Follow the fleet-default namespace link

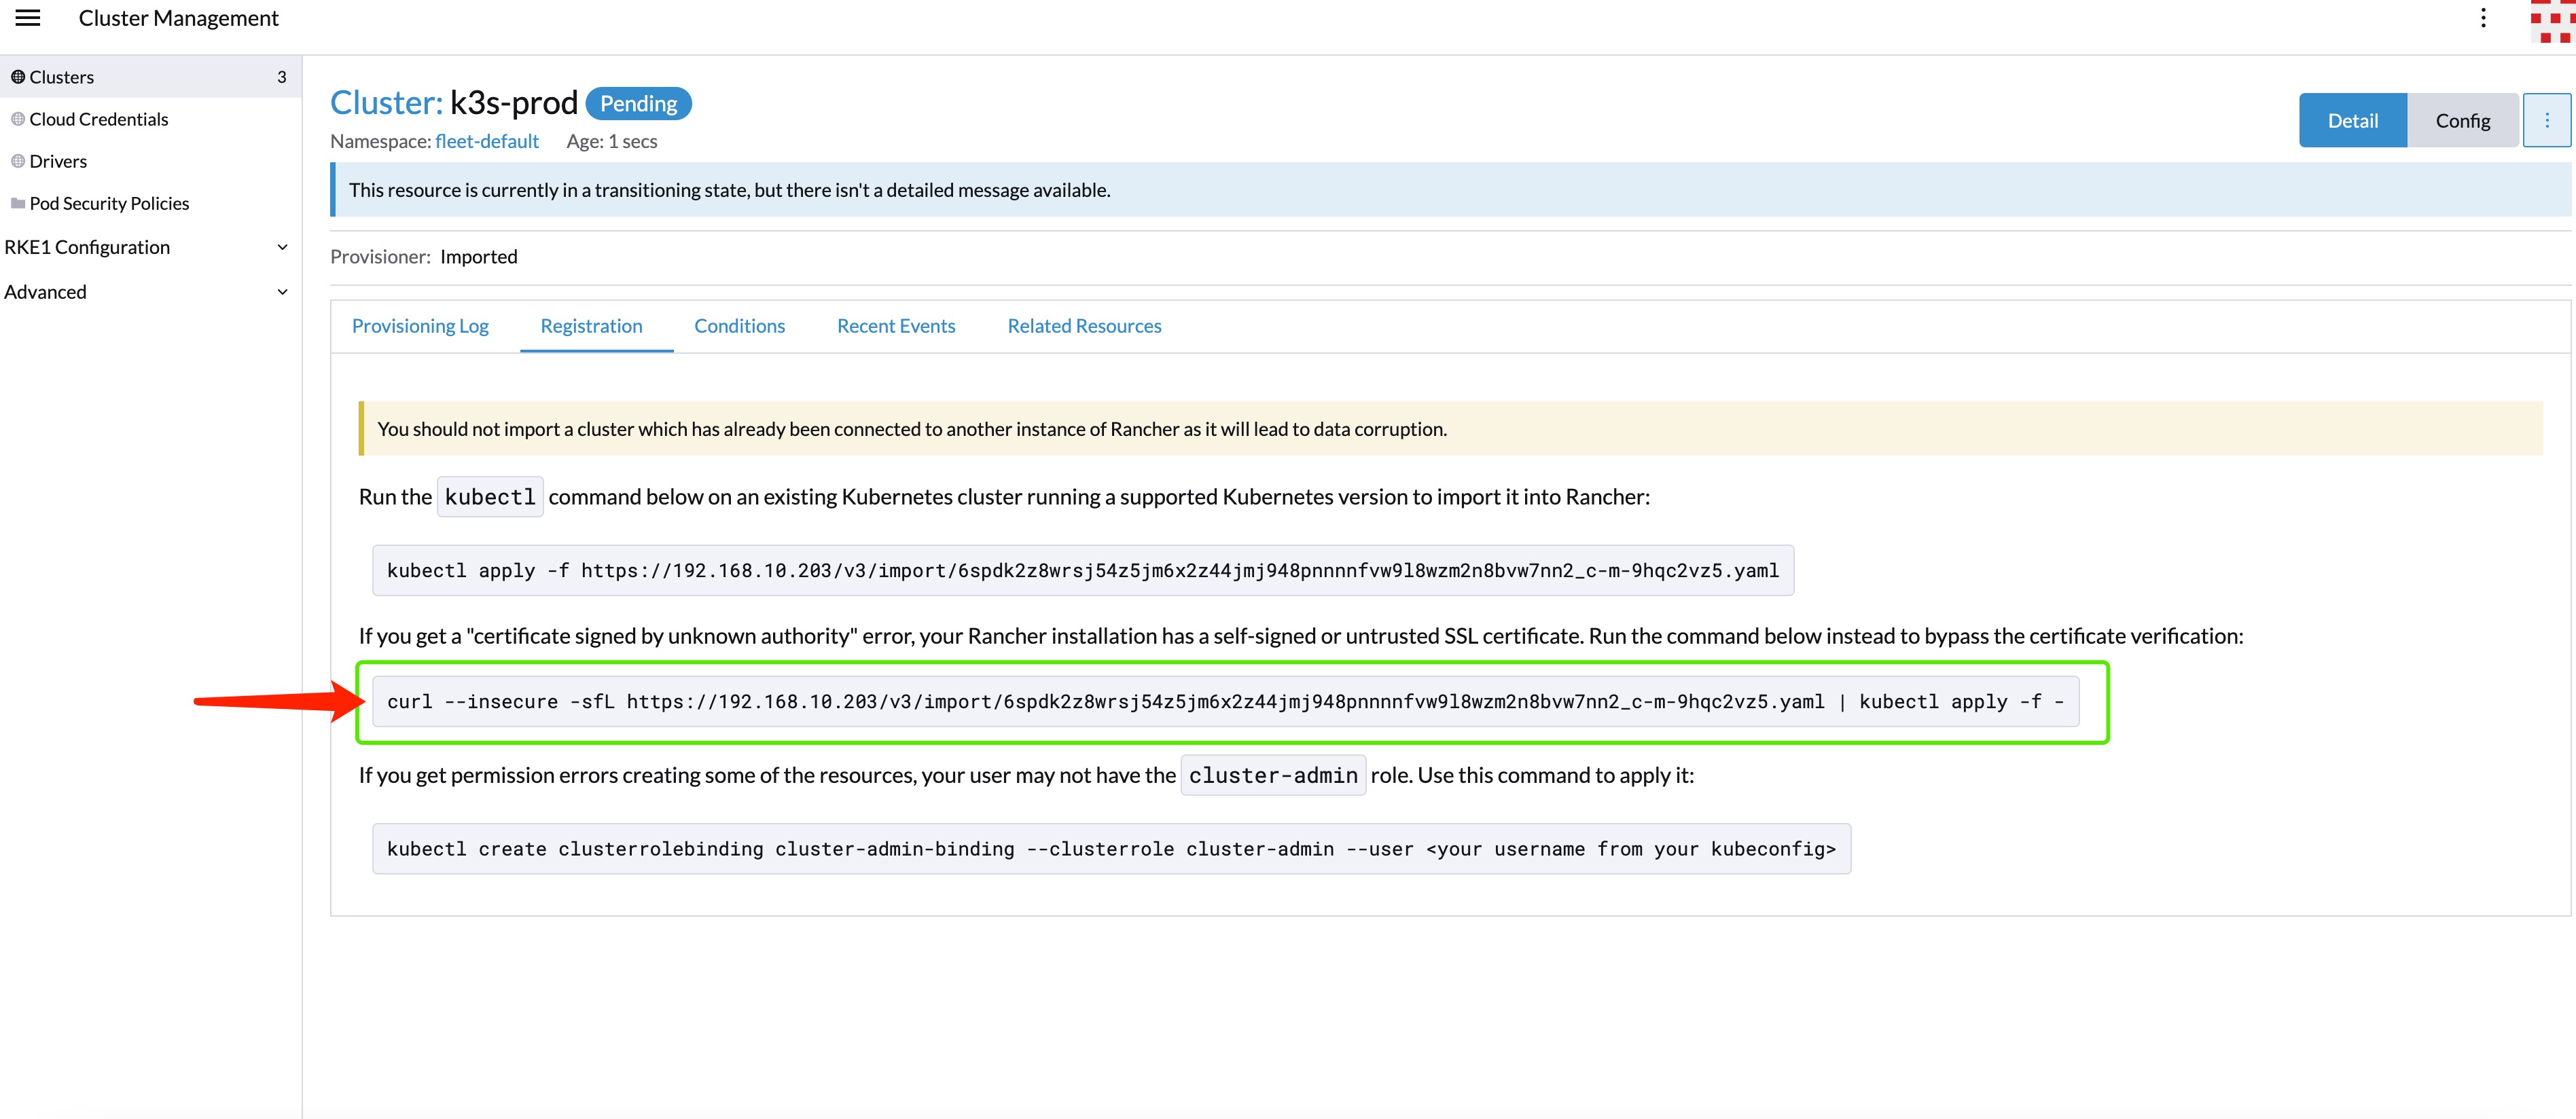click(x=487, y=141)
